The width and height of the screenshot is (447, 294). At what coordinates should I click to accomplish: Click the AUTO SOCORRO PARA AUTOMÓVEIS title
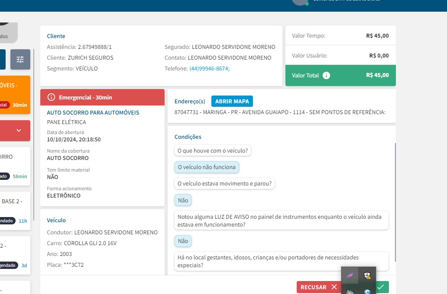pos(93,113)
